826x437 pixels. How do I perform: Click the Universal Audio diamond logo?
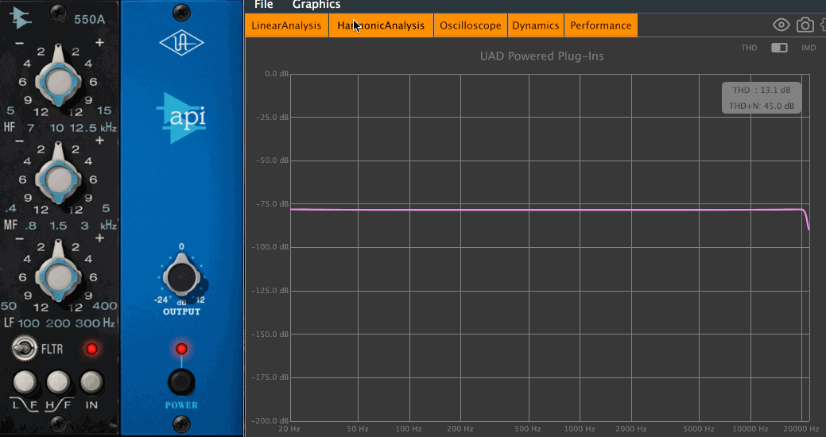[181, 43]
